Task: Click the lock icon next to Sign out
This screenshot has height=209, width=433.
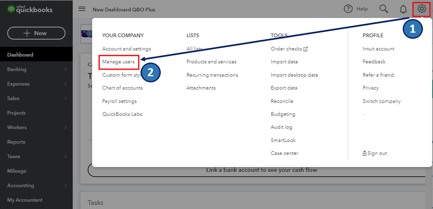Action: 365,154
